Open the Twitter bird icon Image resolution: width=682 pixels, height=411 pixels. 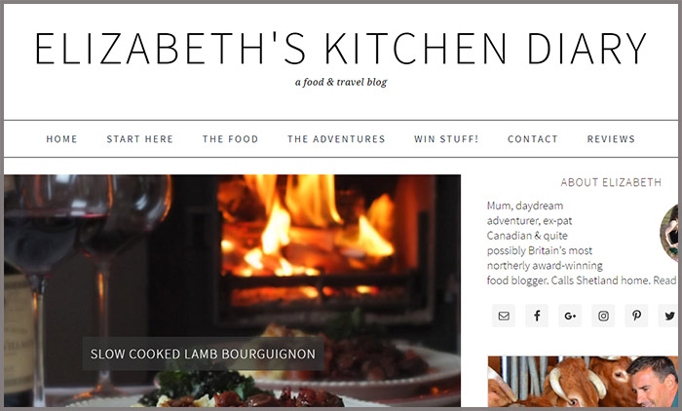pos(669,316)
